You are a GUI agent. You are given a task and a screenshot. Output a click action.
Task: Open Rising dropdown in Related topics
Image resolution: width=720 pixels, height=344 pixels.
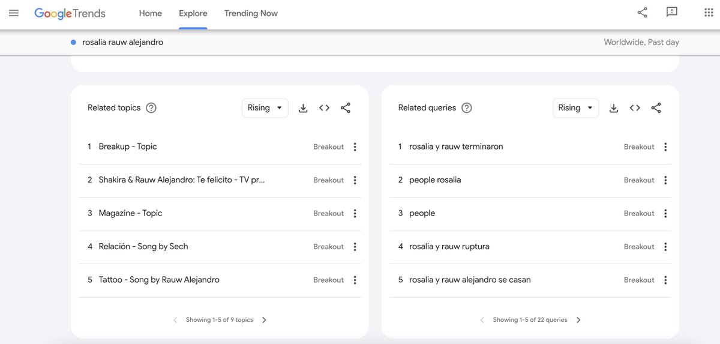(x=265, y=108)
